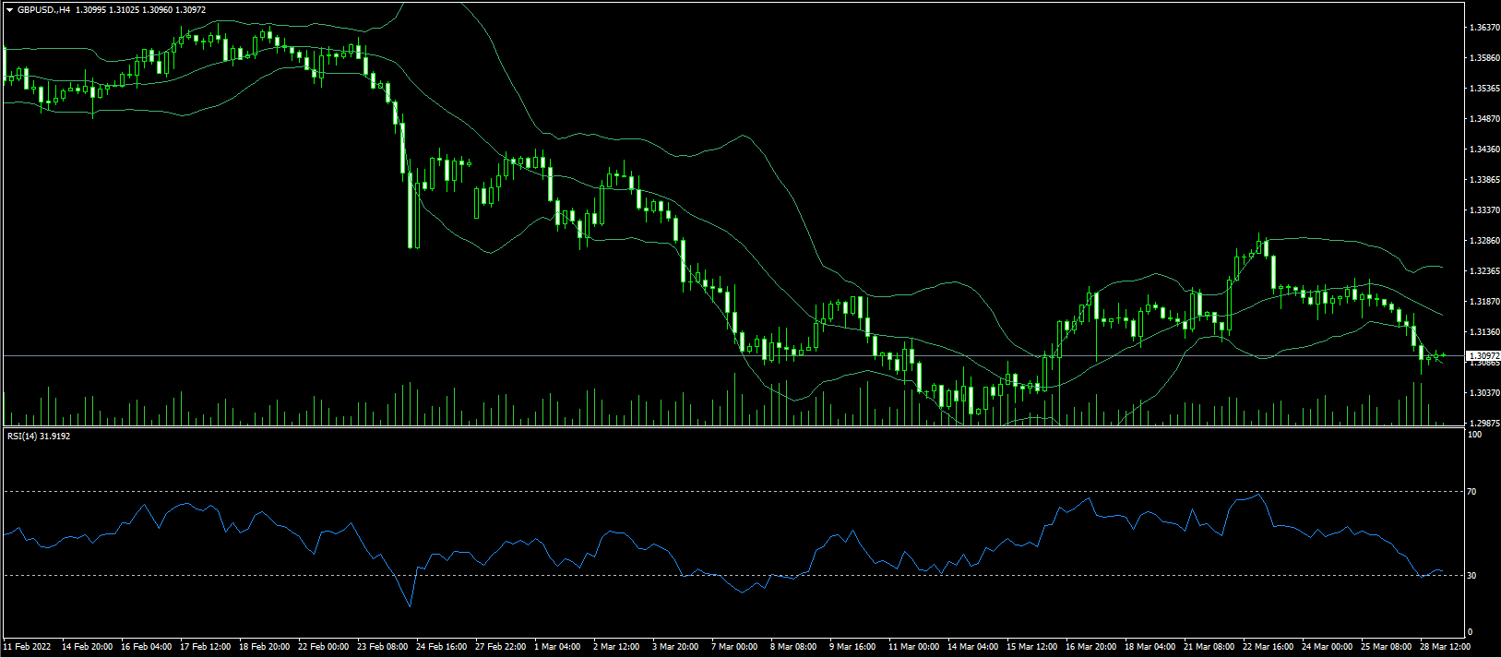Click the 18 Mar 04:00 time label
The width and height of the screenshot is (1501, 658).
pyautogui.click(x=1150, y=647)
